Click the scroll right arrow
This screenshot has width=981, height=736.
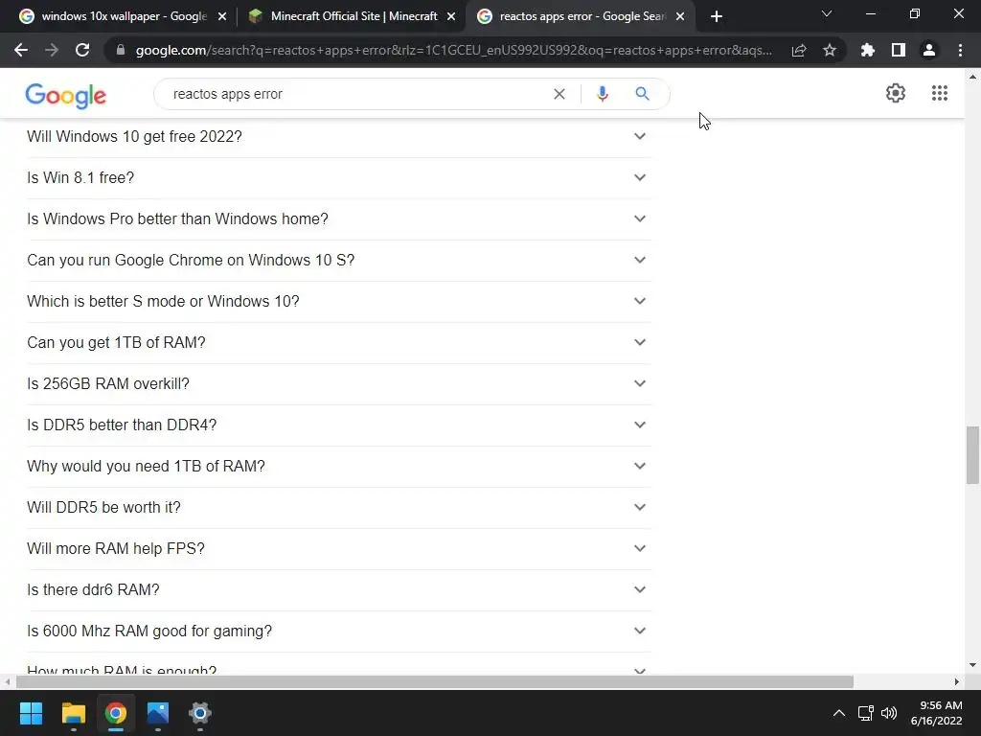click(x=957, y=681)
